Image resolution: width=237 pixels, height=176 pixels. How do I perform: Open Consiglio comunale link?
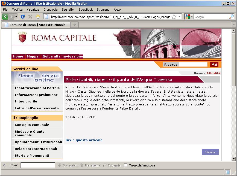32,125
